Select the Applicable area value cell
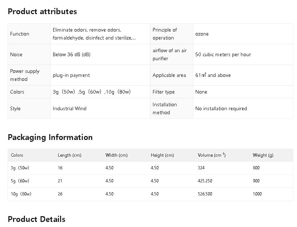 (243, 75)
